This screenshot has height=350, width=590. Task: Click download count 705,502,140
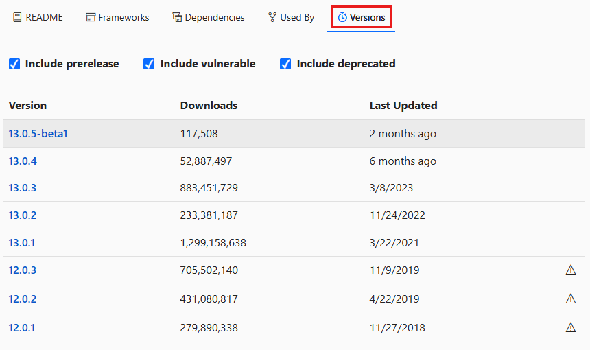coord(209,270)
